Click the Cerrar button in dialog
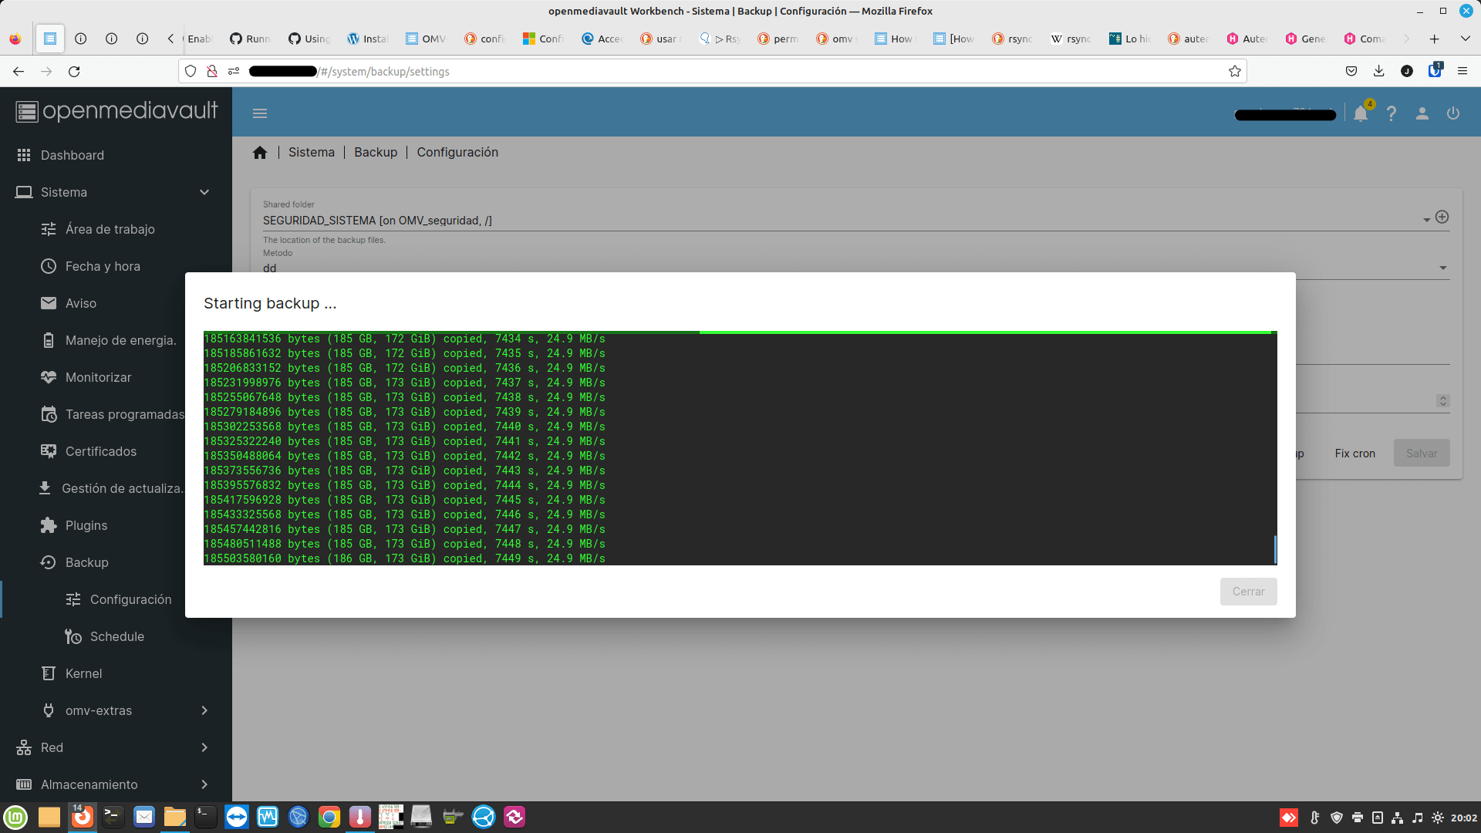Screen dimensions: 1481x833 (x=1248, y=592)
